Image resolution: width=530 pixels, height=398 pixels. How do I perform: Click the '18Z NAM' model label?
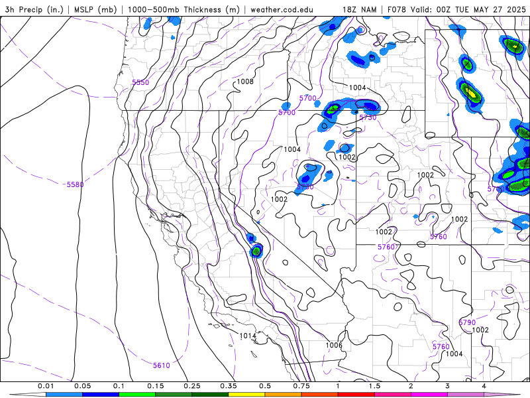point(360,9)
